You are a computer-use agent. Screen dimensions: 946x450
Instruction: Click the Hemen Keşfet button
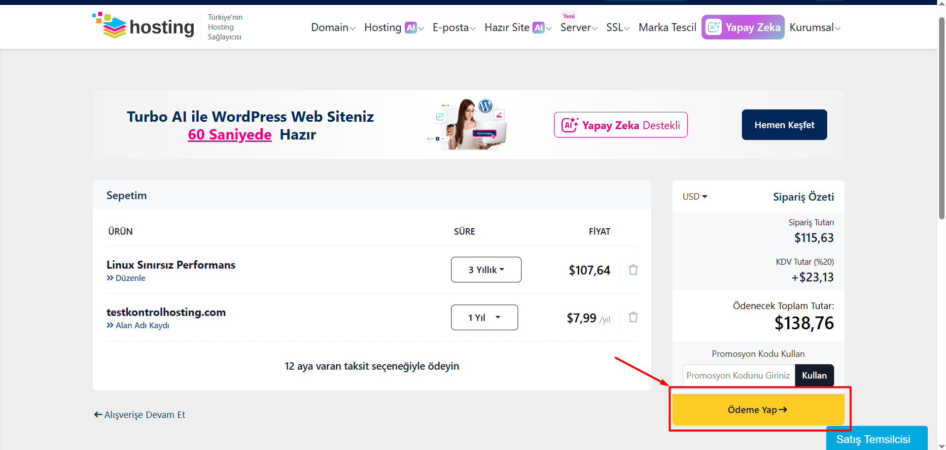pyautogui.click(x=784, y=125)
